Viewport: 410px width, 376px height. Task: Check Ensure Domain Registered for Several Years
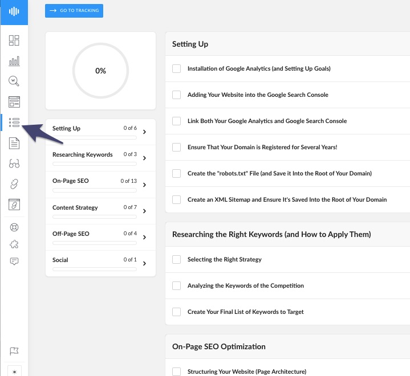click(177, 147)
